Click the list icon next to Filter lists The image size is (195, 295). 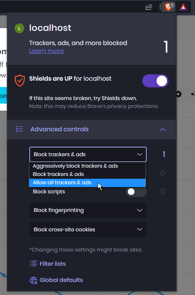pyautogui.click(x=34, y=264)
